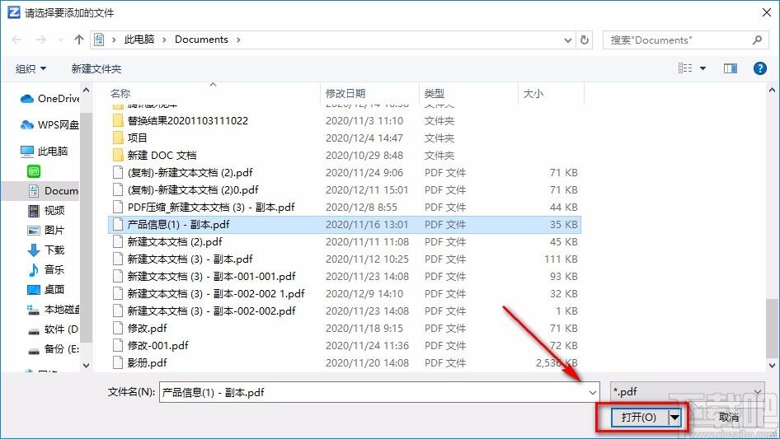
Task: Click the Back navigation arrow
Action: tap(16, 40)
